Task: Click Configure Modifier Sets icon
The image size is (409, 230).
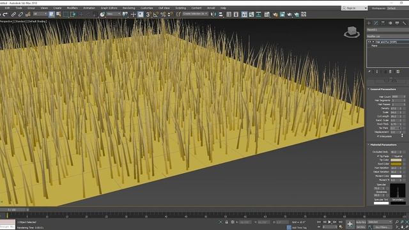Action: tap(398, 72)
